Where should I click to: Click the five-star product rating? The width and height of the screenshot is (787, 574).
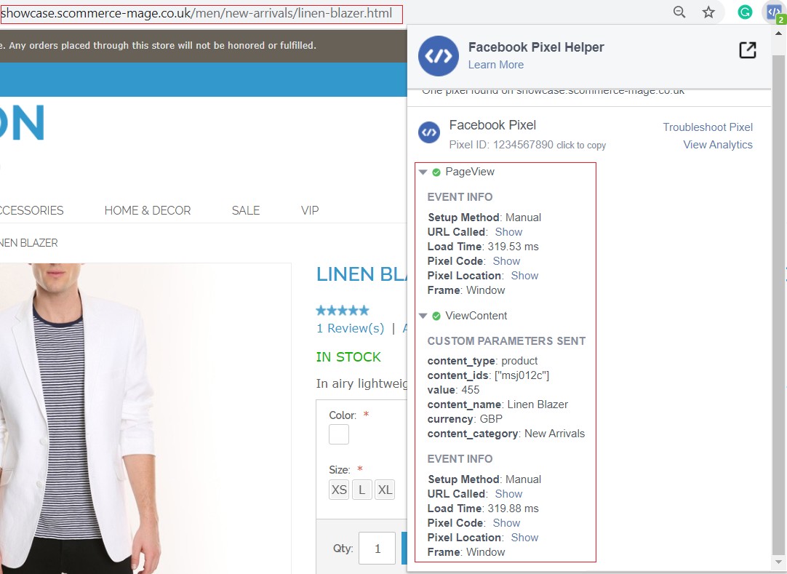[343, 310]
